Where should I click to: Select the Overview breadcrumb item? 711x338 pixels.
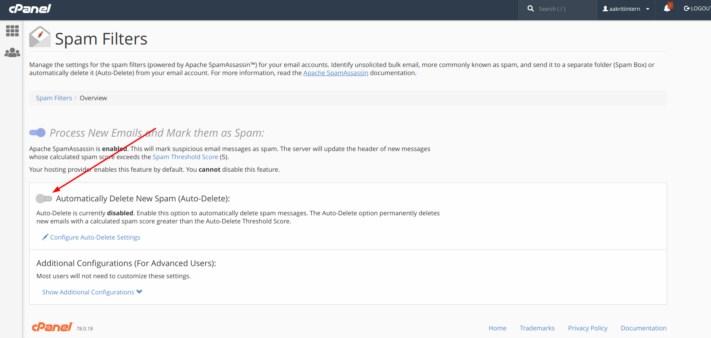(x=93, y=98)
